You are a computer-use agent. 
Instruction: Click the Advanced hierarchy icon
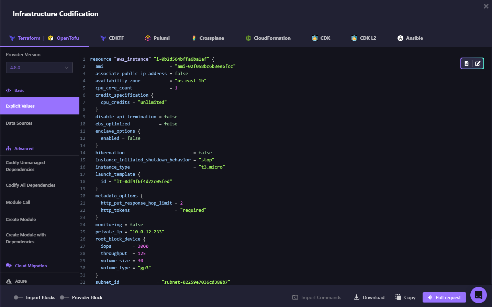pos(9,149)
